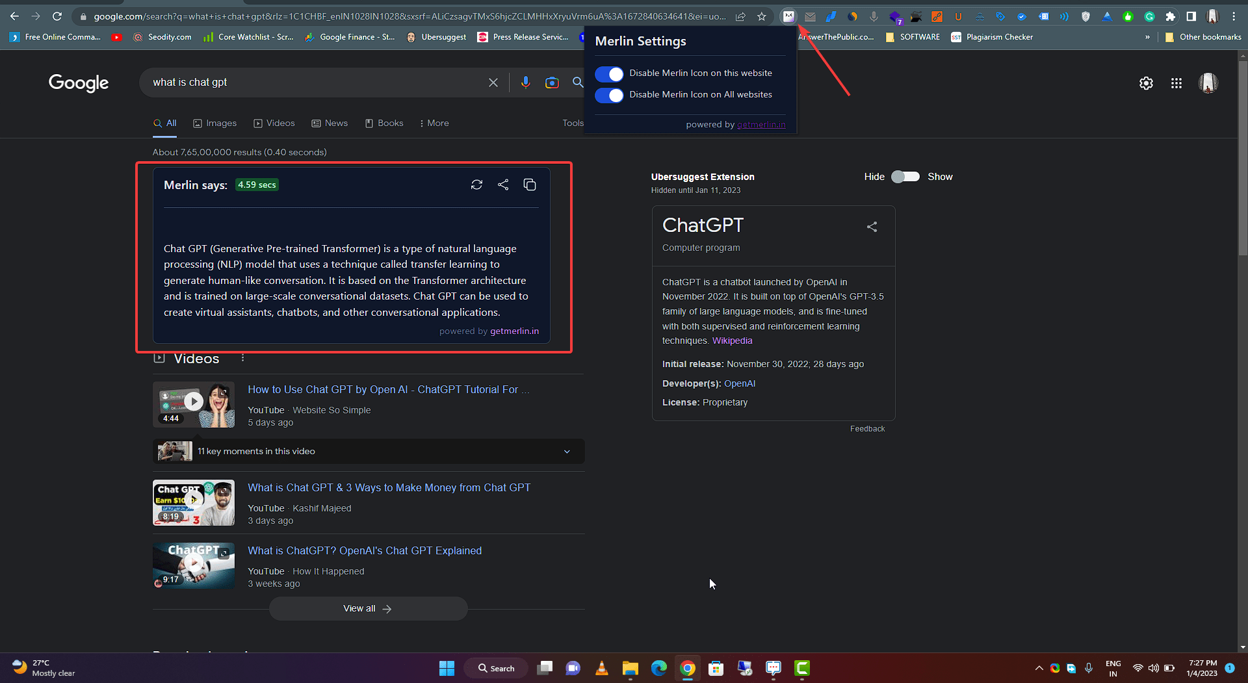
Task: Open VLC from the taskbar
Action: pyautogui.click(x=602, y=668)
